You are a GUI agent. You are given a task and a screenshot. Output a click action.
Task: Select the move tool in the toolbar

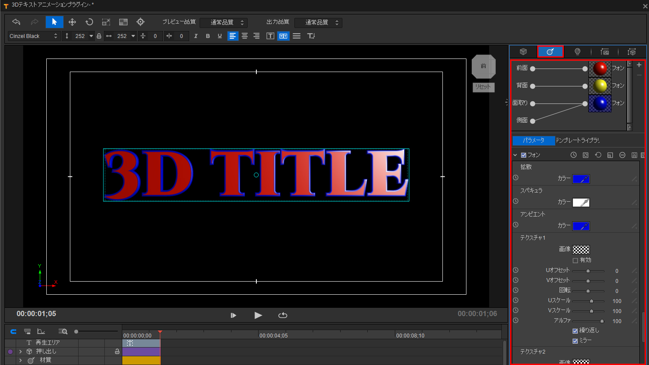(72, 22)
